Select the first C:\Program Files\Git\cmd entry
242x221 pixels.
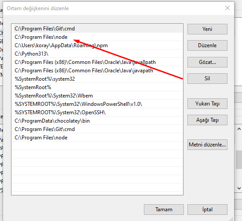pyautogui.click(x=97, y=29)
